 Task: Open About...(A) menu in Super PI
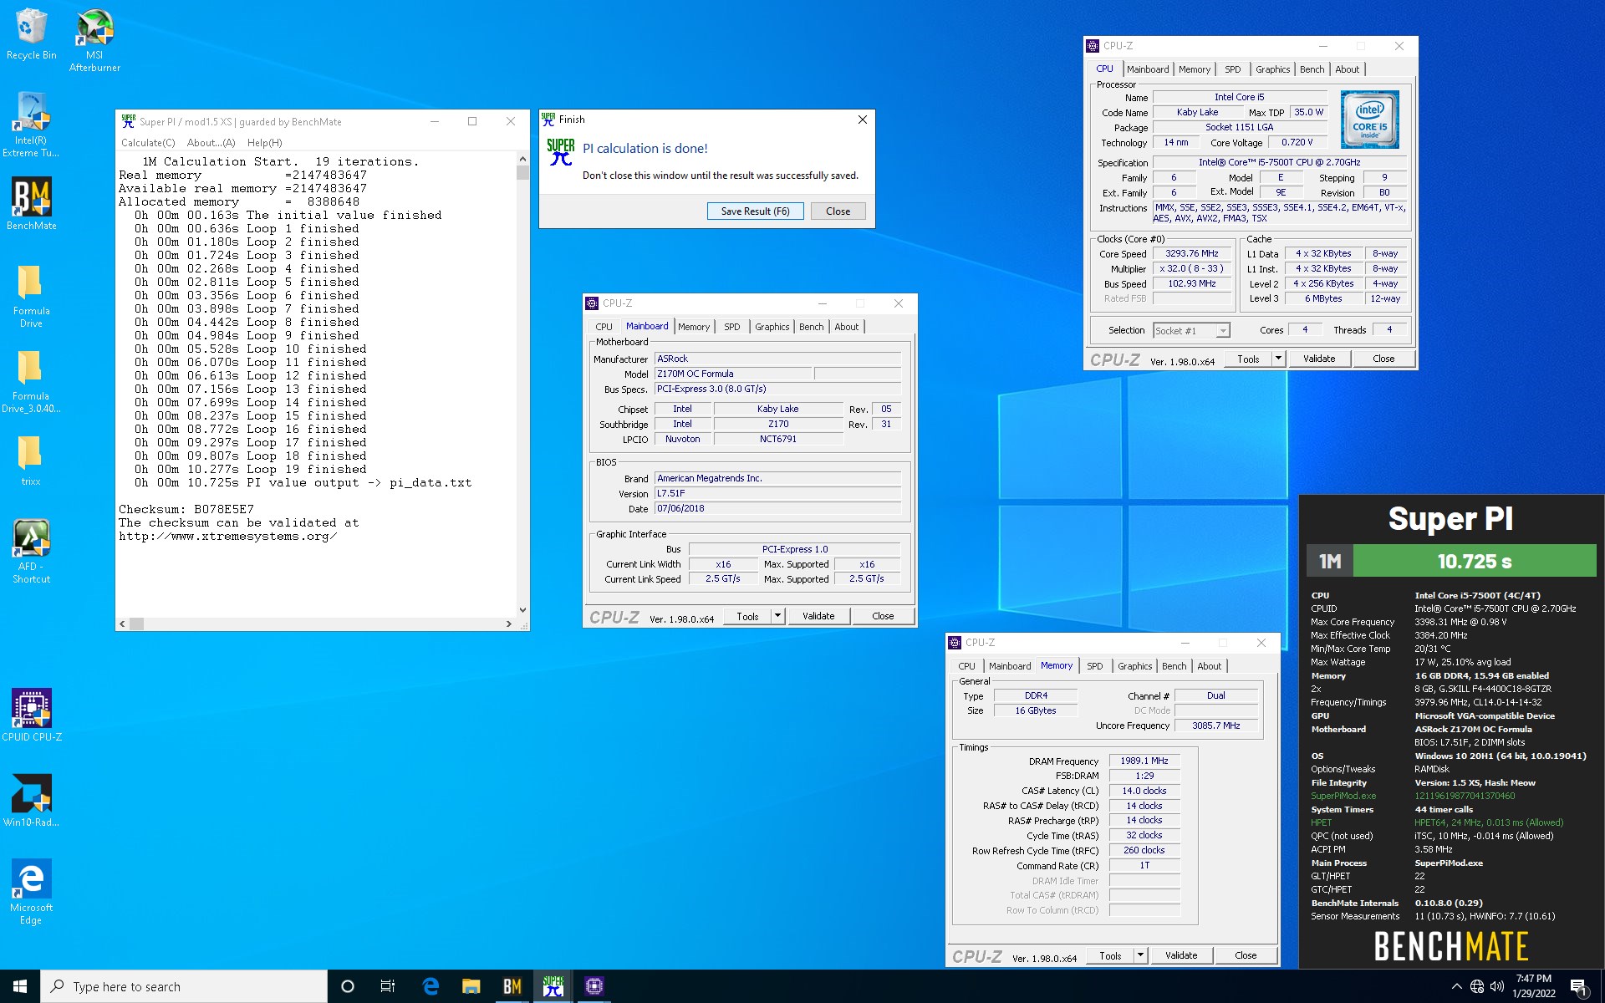pos(211,143)
